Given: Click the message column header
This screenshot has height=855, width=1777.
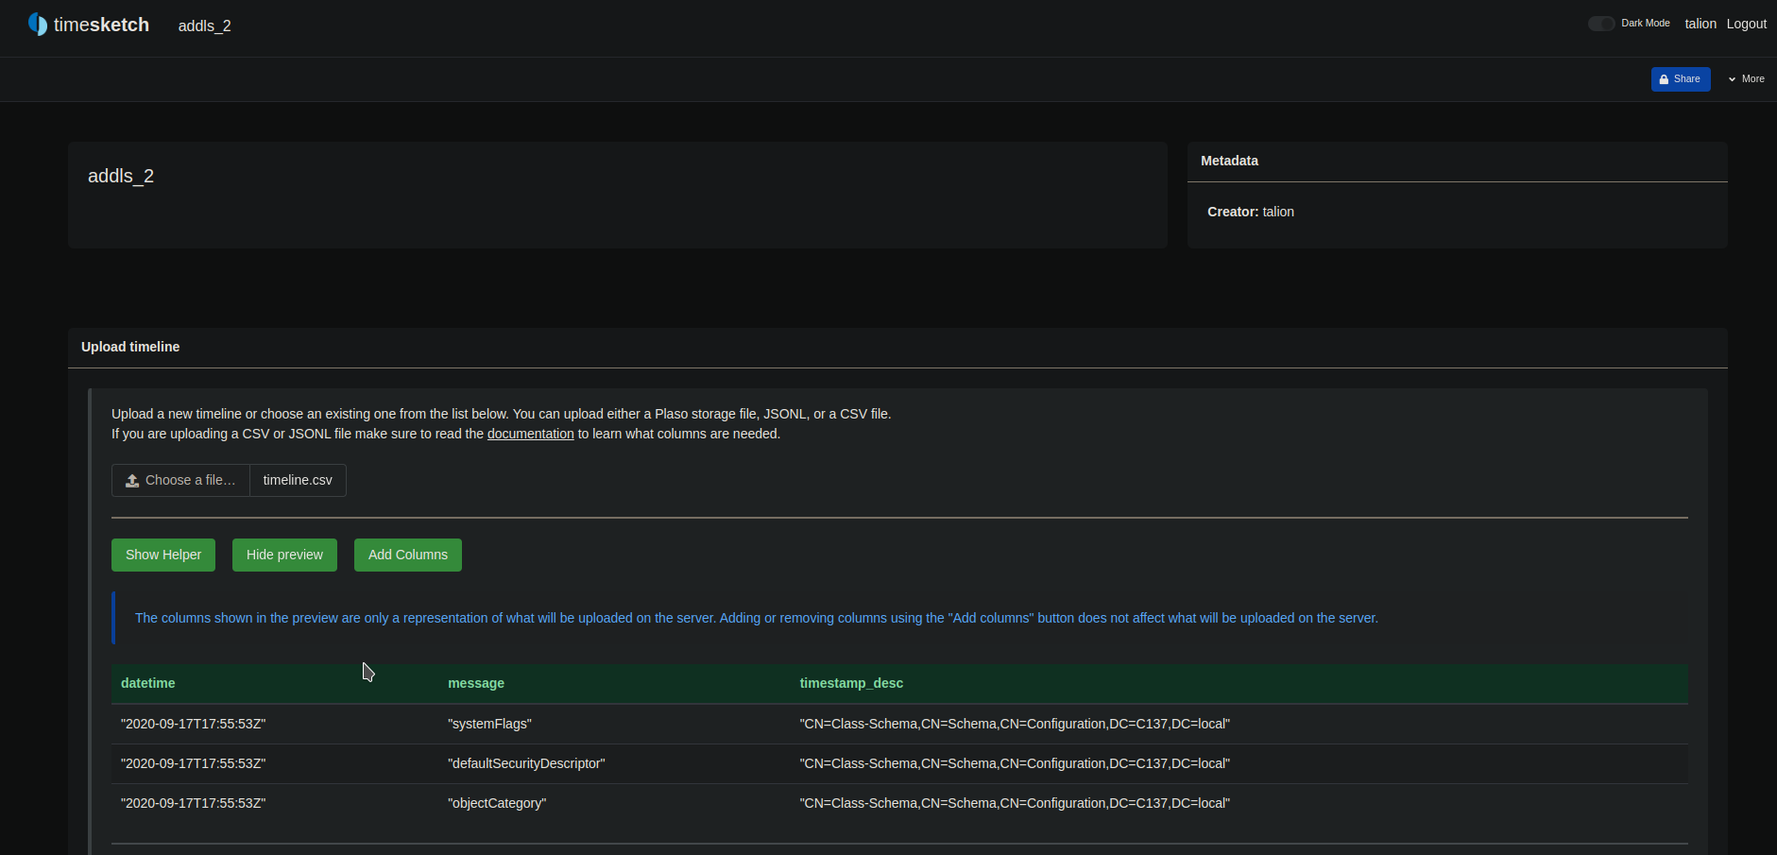Looking at the screenshot, I should point(476,683).
